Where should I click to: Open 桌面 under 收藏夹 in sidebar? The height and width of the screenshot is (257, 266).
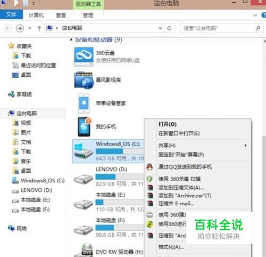(x=22, y=75)
